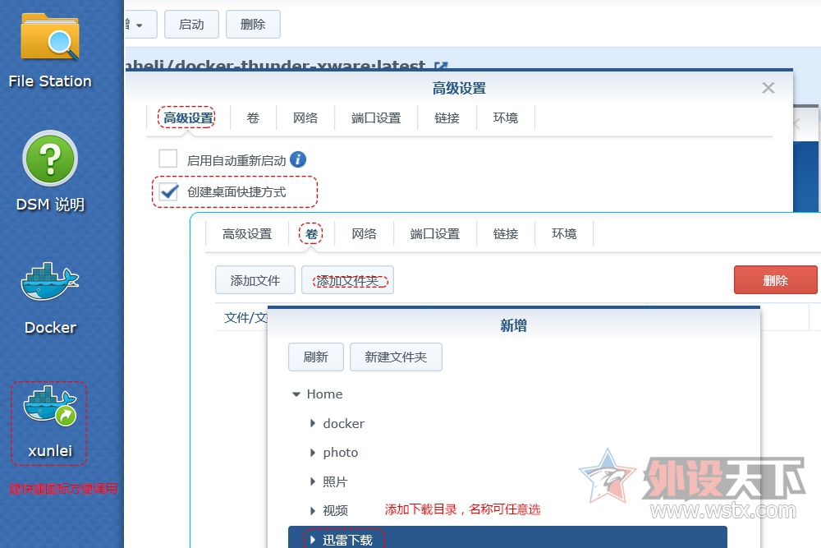The width and height of the screenshot is (821, 548).
Task: Open 端口设置 tab in upper dialog
Action: (376, 117)
